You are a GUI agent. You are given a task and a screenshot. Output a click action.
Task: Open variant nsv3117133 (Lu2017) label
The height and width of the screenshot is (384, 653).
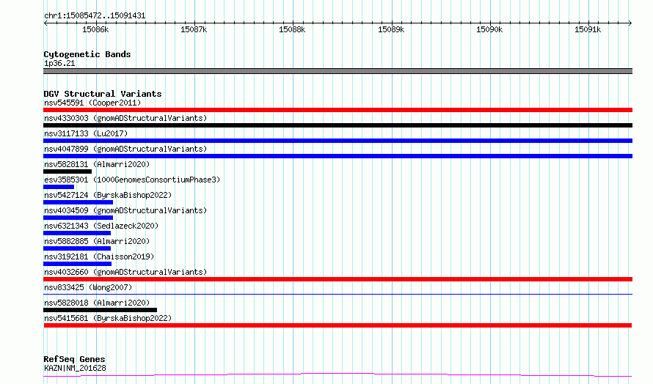click(x=86, y=133)
